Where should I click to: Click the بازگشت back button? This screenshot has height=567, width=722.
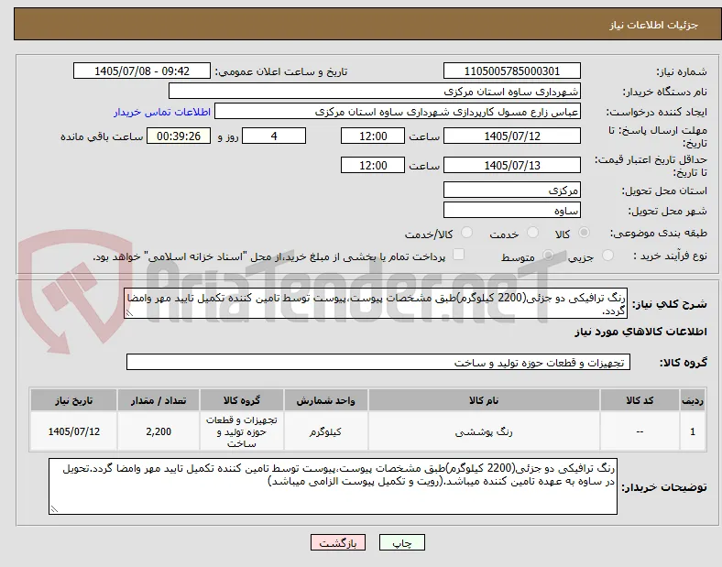[x=338, y=543]
